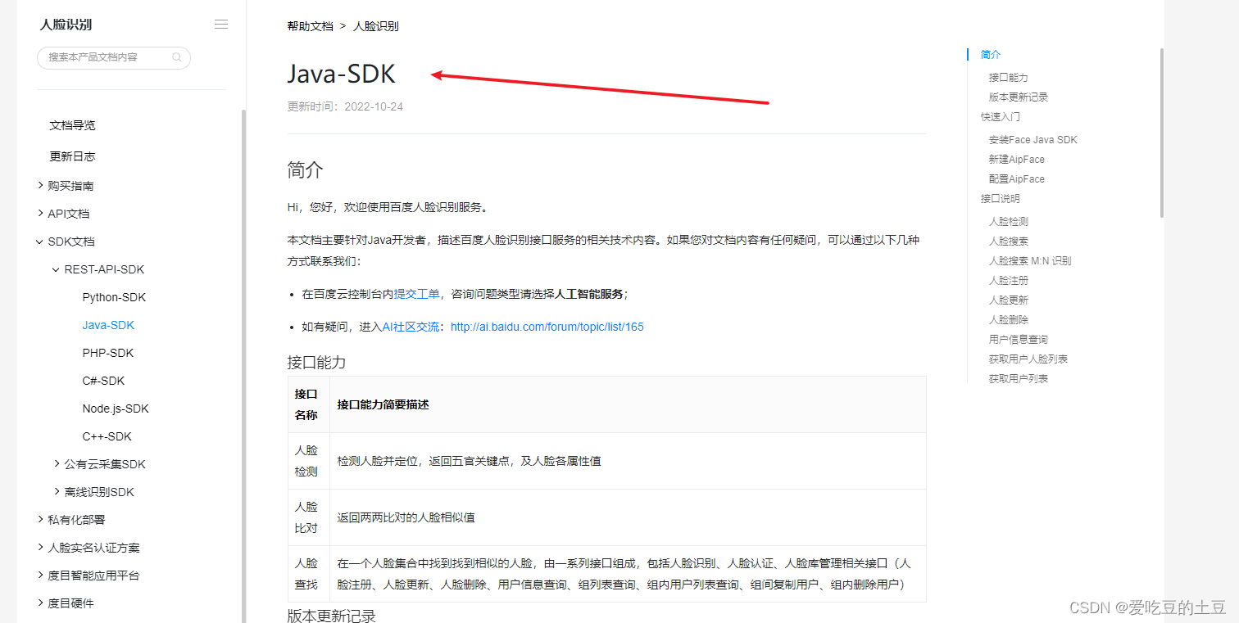
Task: Collapse the SDK文档 chevron
Action: tap(41, 242)
